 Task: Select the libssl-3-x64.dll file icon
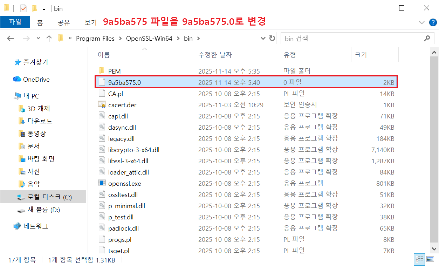tap(102, 161)
